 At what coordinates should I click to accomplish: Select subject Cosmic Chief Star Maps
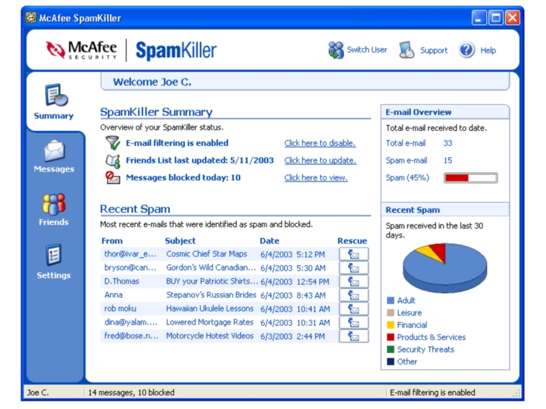tap(207, 254)
